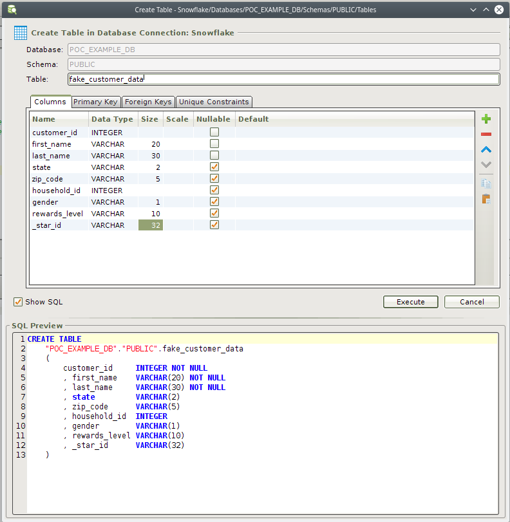Click the title bar roll-down arrow
The width and height of the screenshot is (510, 522).
[x=473, y=10]
